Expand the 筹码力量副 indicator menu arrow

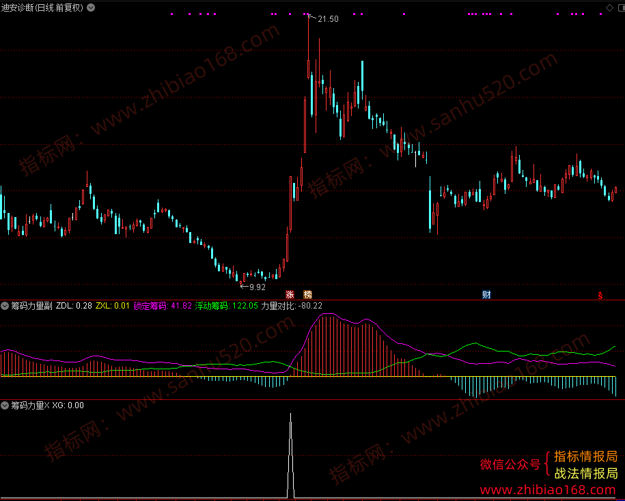click(5, 306)
